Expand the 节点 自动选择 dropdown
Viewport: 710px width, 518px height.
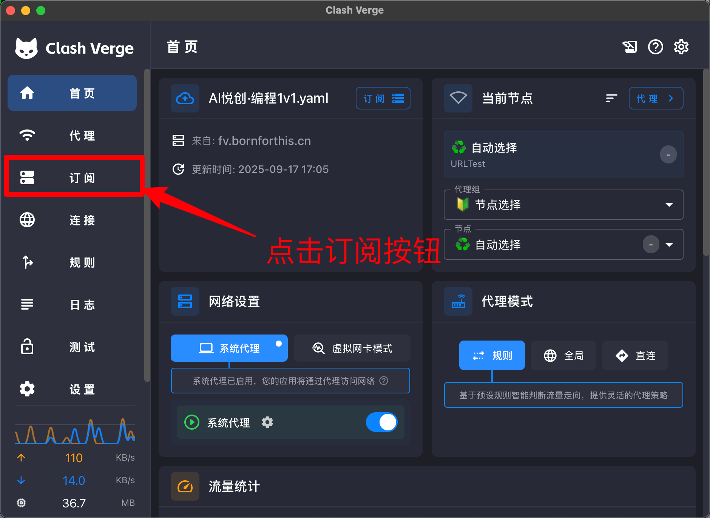pyautogui.click(x=563, y=244)
